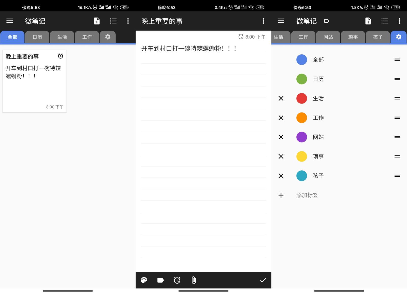Screen dimensions: 407x294
Task: Open the navigation drawer via hamburger menu
Action: coord(10,21)
